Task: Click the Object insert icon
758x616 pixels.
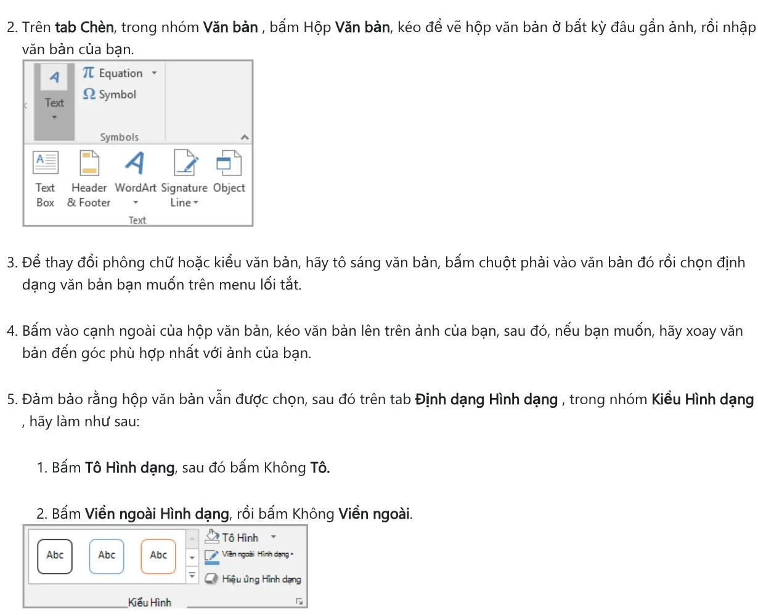Action: pyautogui.click(x=229, y=163)
